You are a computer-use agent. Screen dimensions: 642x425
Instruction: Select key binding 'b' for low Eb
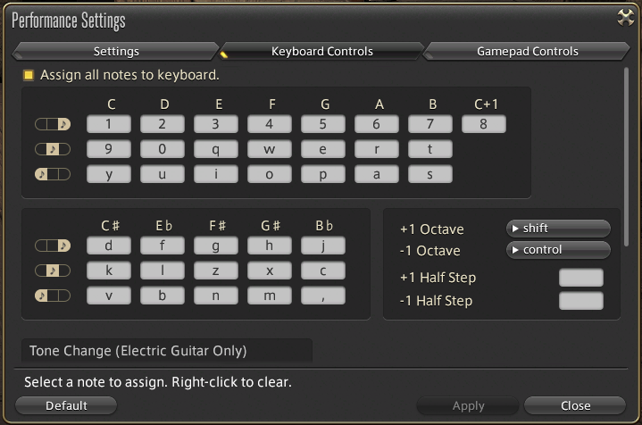163,296
